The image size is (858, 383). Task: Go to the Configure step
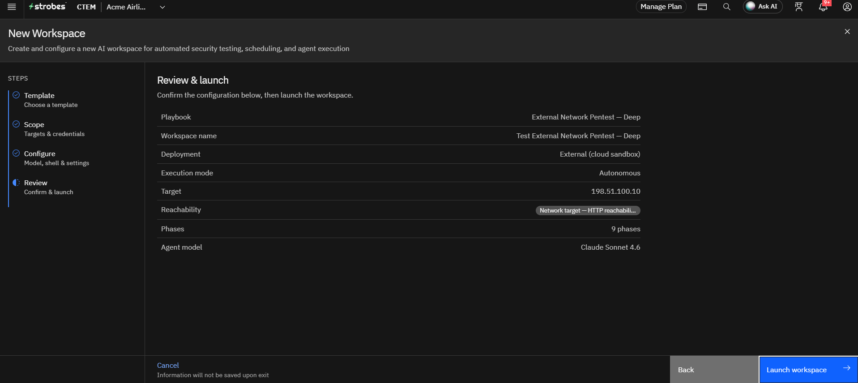[56, 158]
